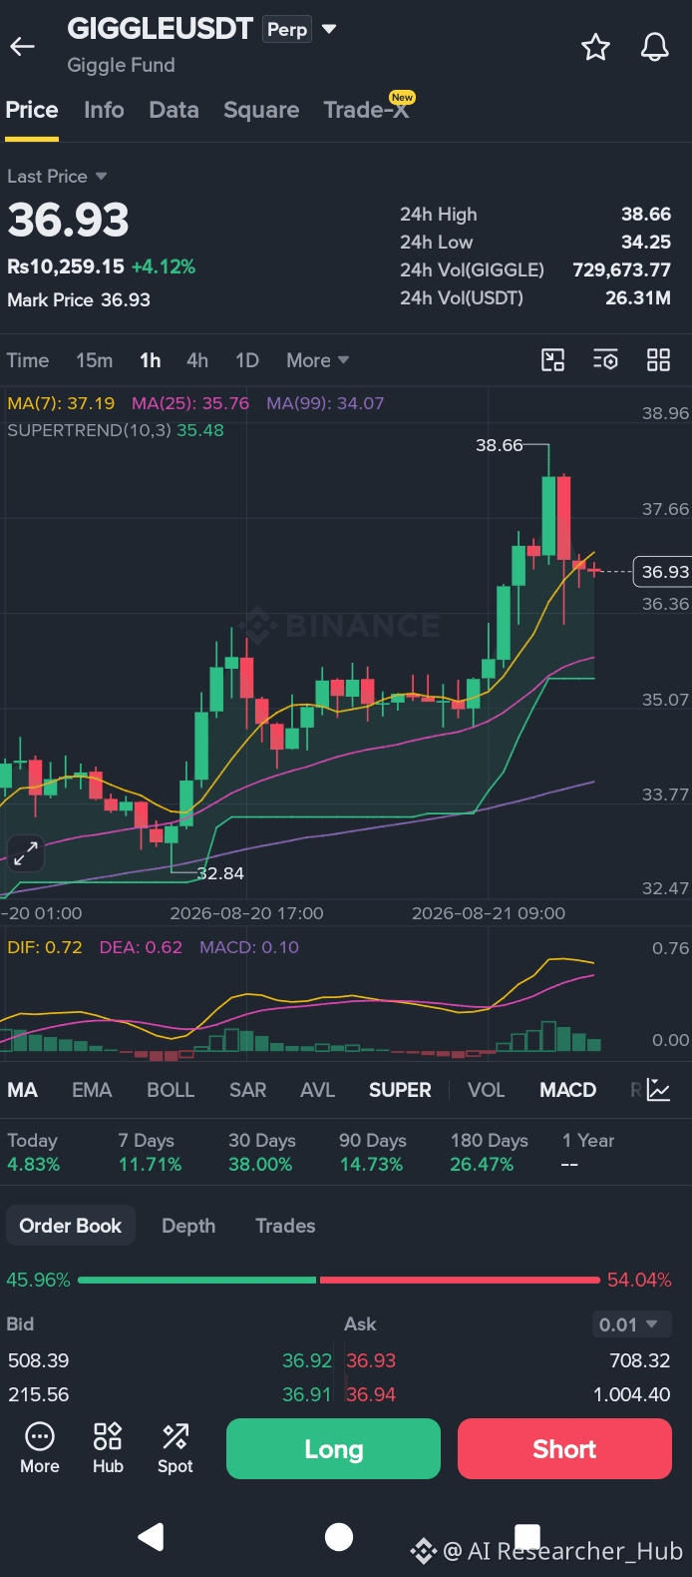Open the Trades tab

point(285,1226)
